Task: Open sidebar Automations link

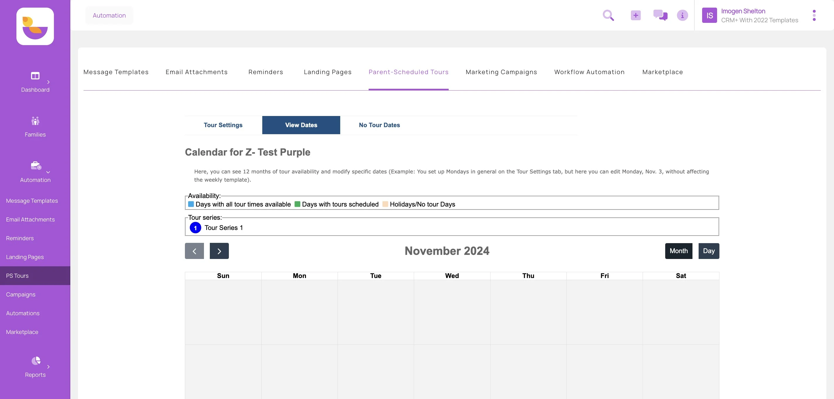Action: pyautogui.click(x=23, y=313)
